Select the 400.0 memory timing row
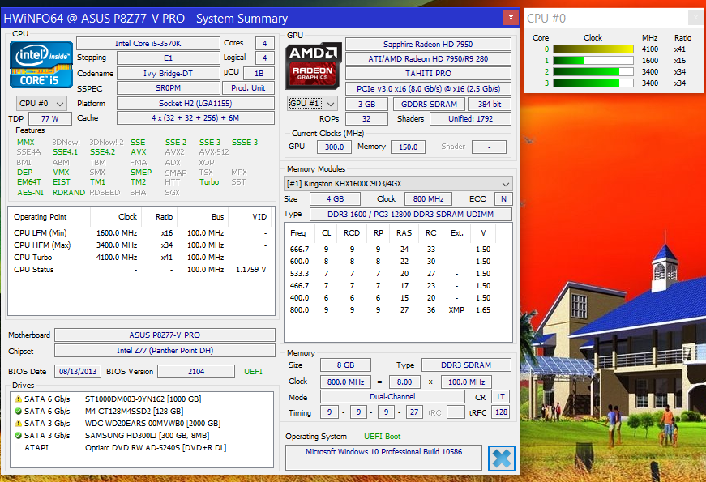 point(391,298)
